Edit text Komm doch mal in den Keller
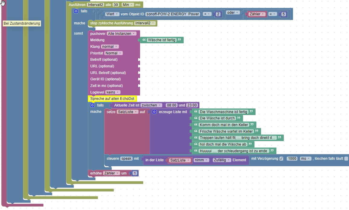This screenshot has width=349, height=210. point(224,125)
